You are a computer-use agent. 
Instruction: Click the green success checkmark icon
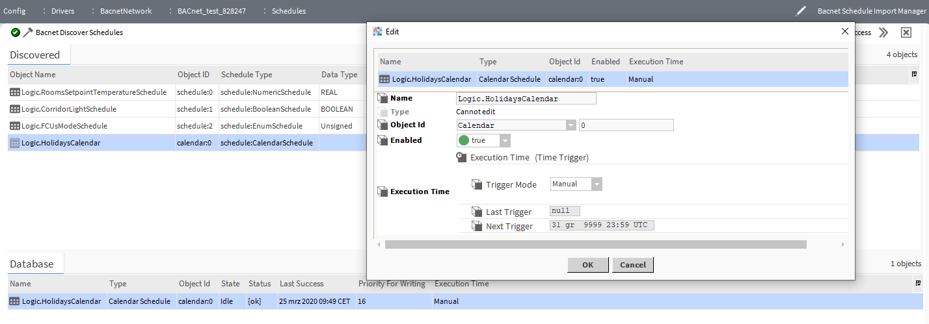16,32
